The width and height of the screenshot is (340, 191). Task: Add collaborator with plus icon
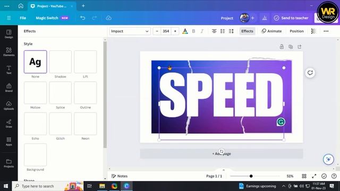[253, 18]
